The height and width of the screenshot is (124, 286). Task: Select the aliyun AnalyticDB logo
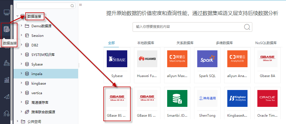[237, 59]
